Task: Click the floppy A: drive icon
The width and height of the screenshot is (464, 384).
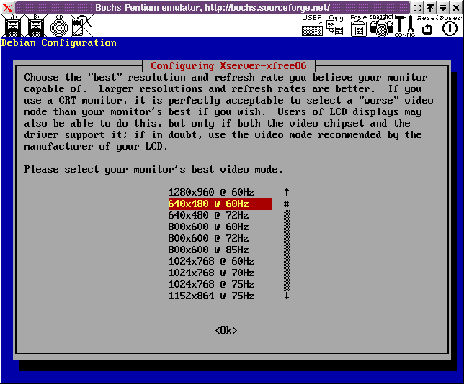Action: (x=12, y=27)
